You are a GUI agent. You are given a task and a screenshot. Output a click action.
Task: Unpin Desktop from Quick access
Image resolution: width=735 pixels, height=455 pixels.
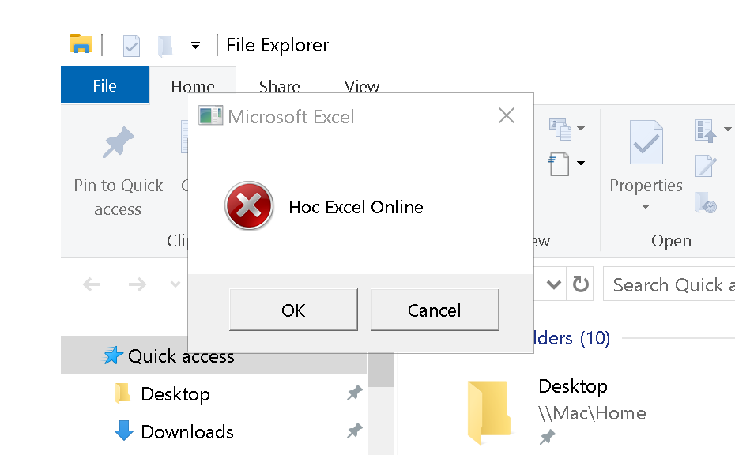354,393
